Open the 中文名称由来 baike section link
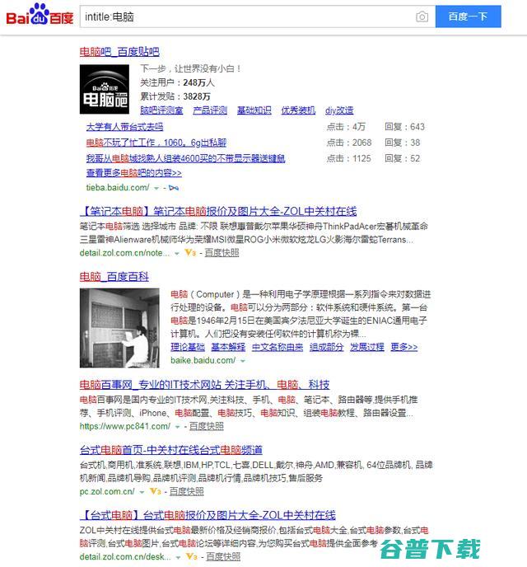This screenshot has height=567, width=527. (277, 347)
